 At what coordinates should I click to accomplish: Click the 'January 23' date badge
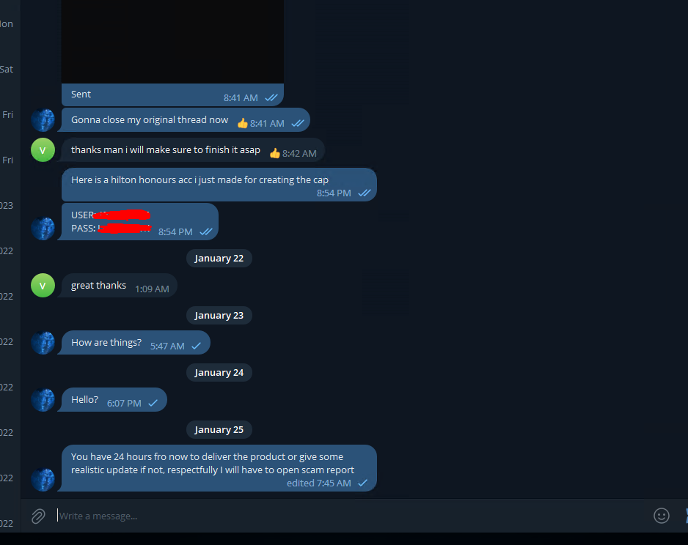(x=219, y=316)
